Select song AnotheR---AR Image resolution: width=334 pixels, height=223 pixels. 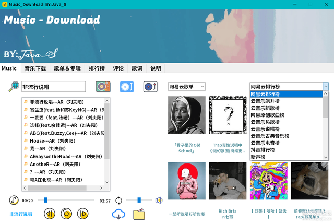pyautogui.click(x=64, y=164)
